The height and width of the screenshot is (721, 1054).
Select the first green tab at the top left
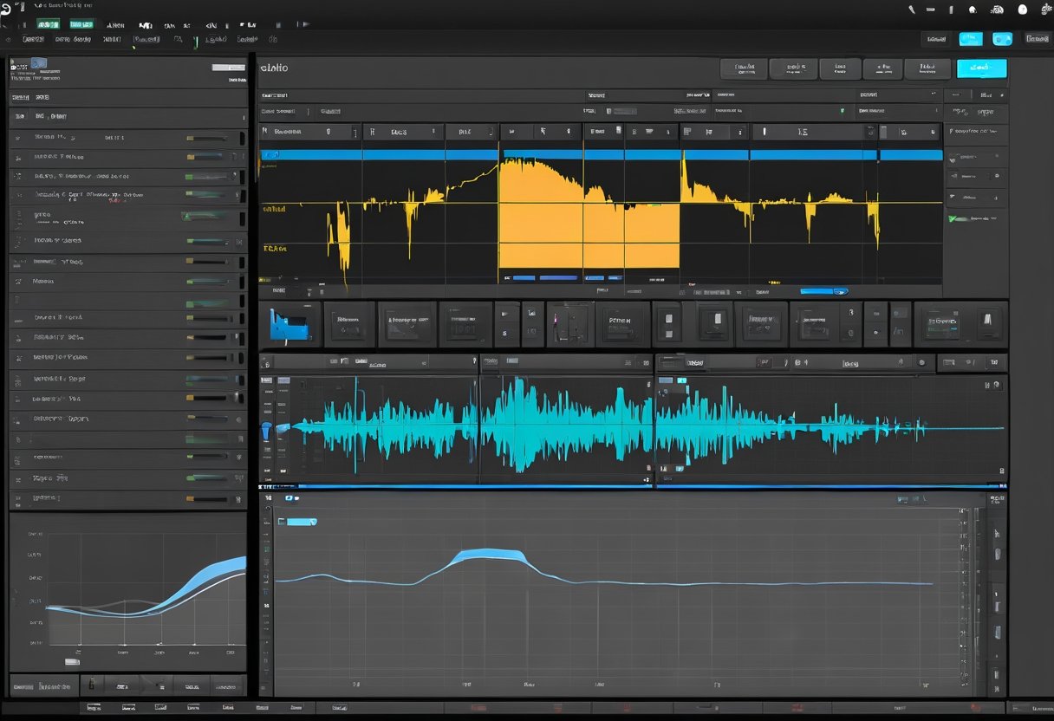[48, 24]
